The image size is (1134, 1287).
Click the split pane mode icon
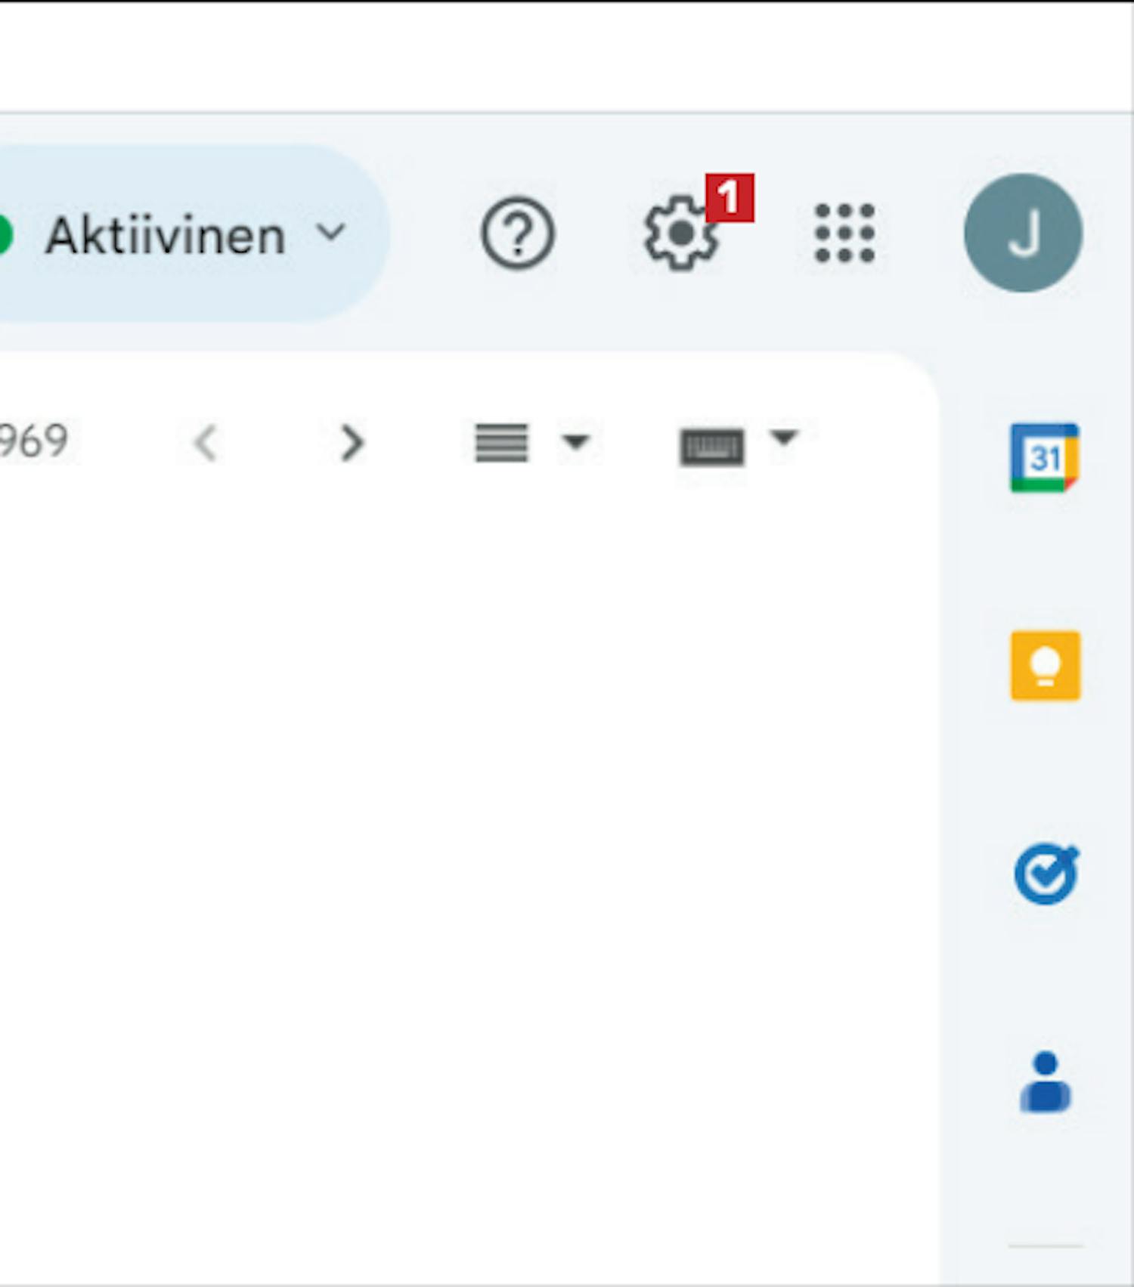point(501,443)
